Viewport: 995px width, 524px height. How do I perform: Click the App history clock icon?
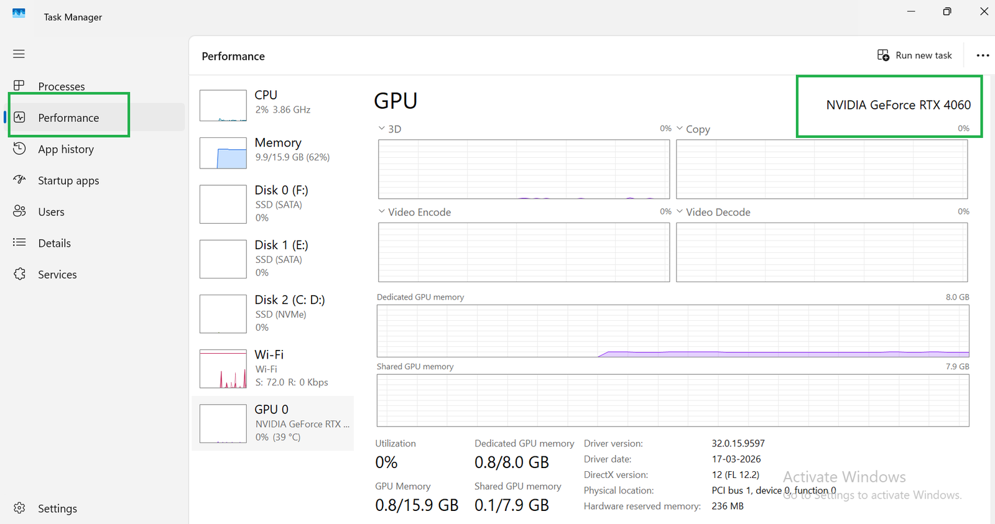(19, 149)
